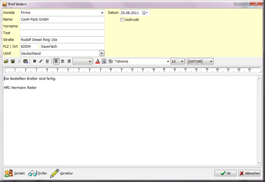Click the Name field with Conti-Pack GmbH
Image resolution: width=265 pixels, height=182 pixels.
[62, 19]
